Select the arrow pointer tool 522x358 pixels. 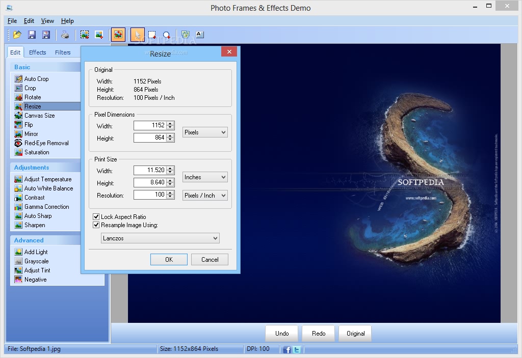tap(138, 35)
